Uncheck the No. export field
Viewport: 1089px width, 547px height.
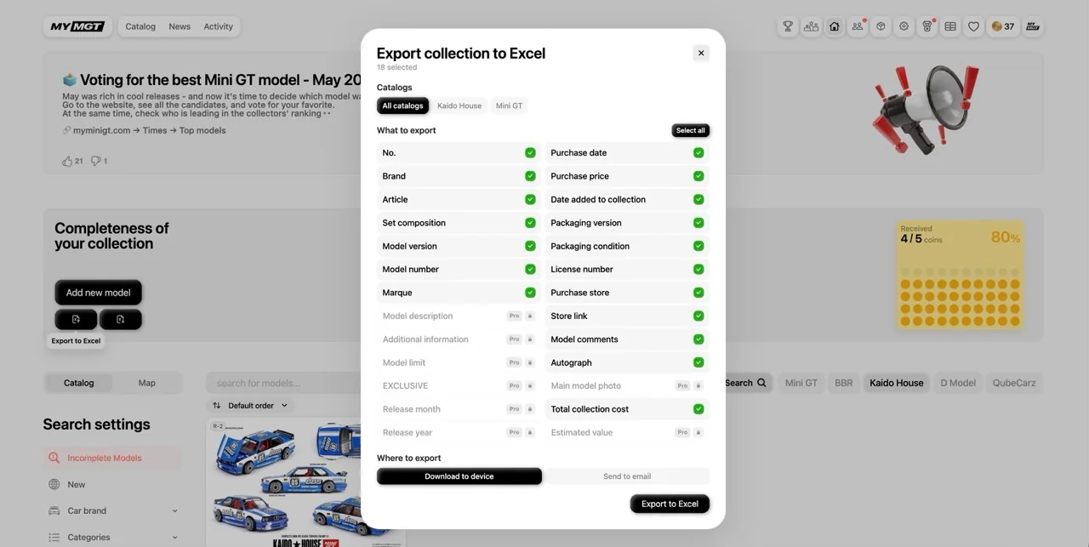point(530,153)
